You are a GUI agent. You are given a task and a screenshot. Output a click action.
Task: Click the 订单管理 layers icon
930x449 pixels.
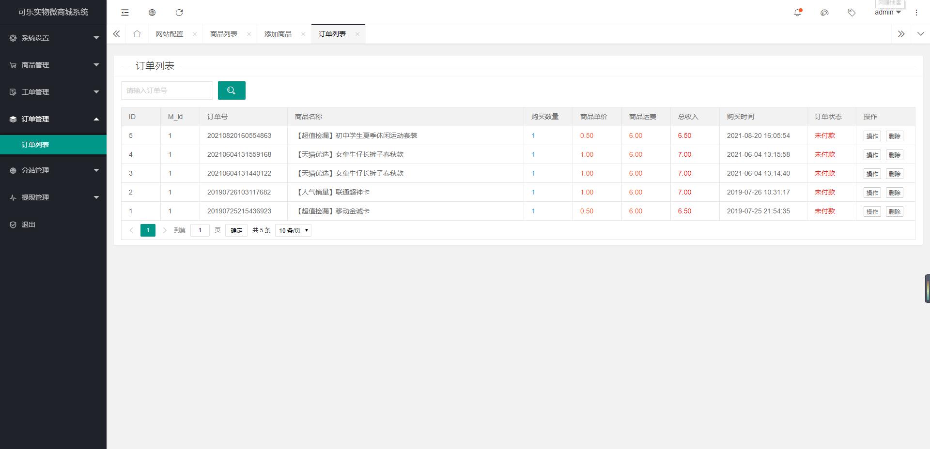(13, 119)
